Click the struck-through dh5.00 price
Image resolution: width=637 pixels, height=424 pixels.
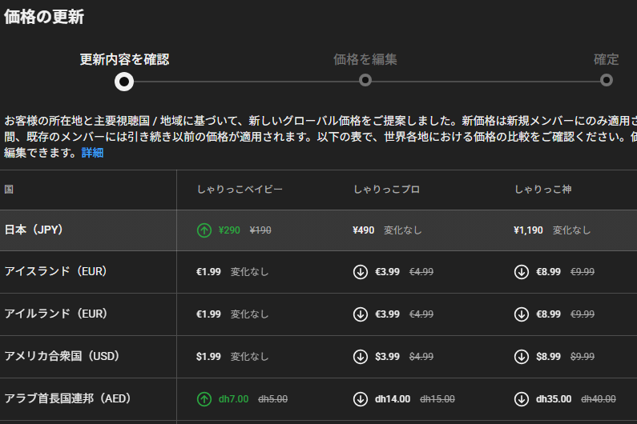273,399
